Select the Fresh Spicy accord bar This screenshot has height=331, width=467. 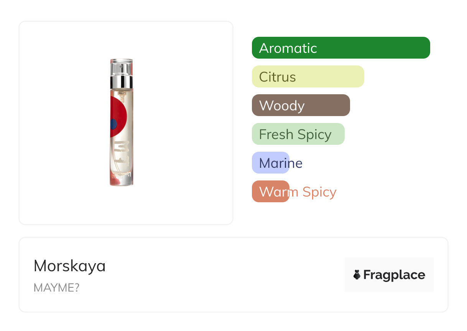(298, 134)
